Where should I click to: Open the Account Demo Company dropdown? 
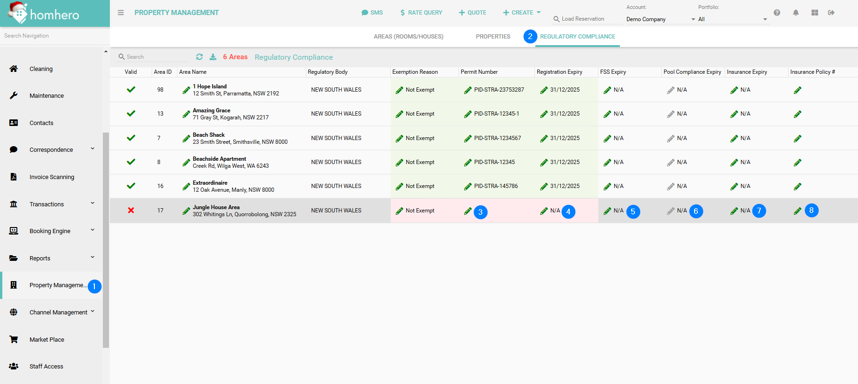click(660, 19)
